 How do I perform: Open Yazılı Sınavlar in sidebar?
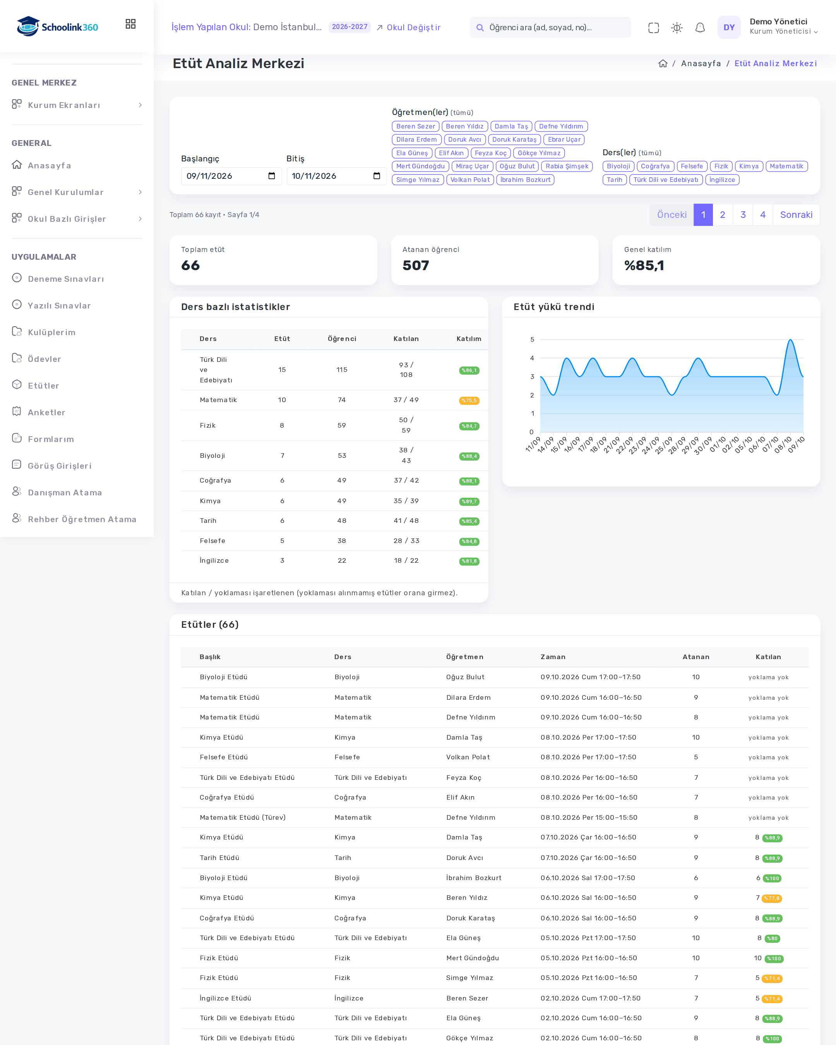59,305
